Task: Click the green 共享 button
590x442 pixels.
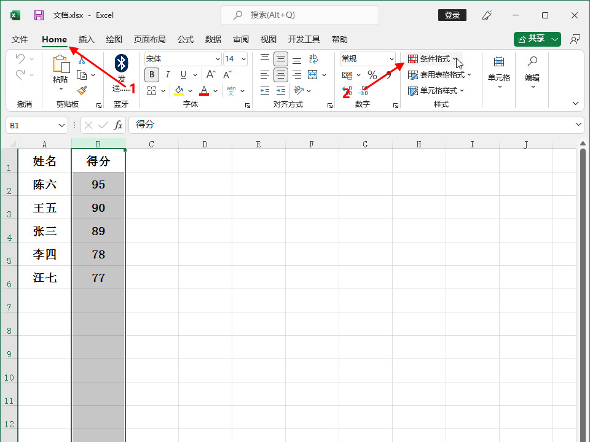Action: (x=537, y=39)
